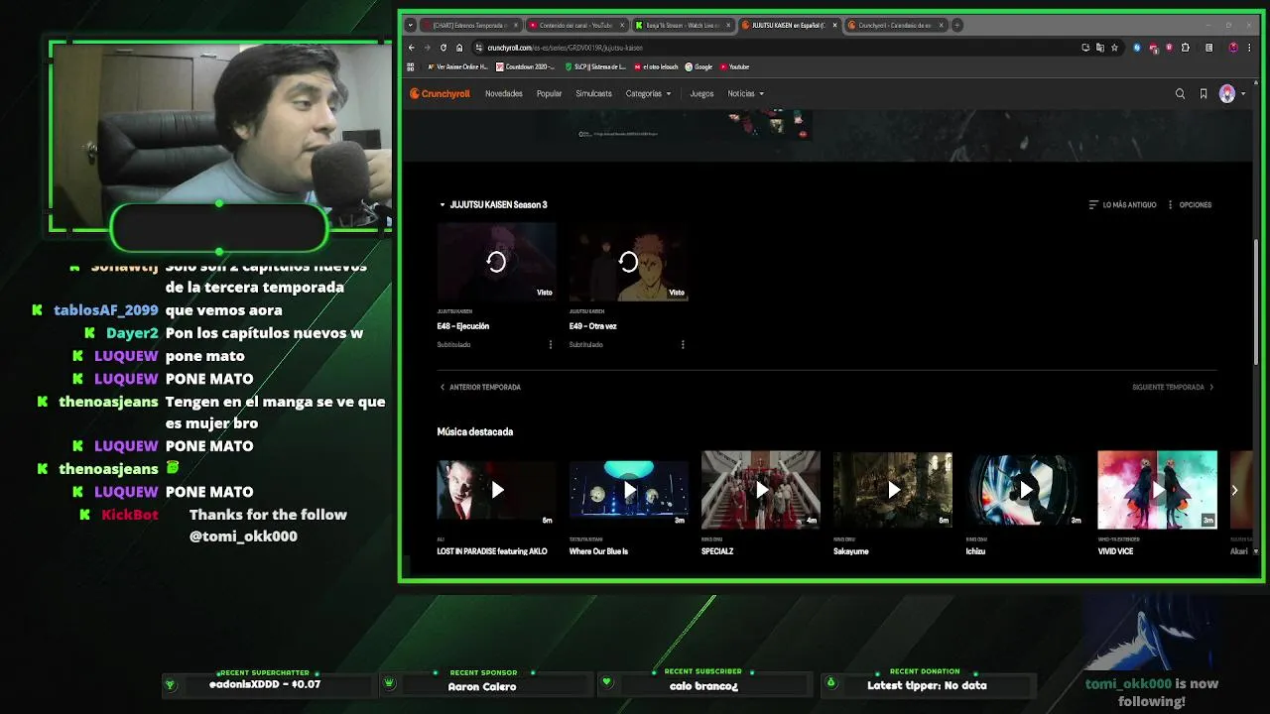Image resolution: width=1270 pixels, height=714 pixels.
Task: Expand the JUJUTSU KAISEN Season 3 selector
Action: (x=493, y=204)
